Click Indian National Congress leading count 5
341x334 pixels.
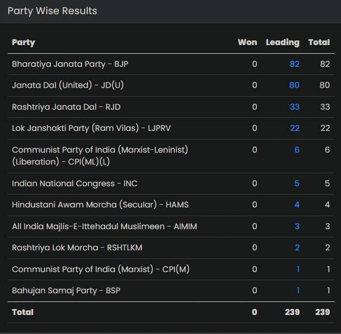pos(296,184)
